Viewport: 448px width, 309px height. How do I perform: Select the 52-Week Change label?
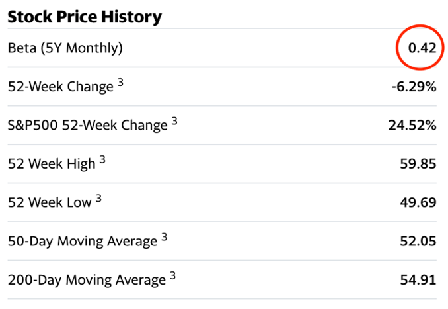pyautogui.click(x=61, y=87)
